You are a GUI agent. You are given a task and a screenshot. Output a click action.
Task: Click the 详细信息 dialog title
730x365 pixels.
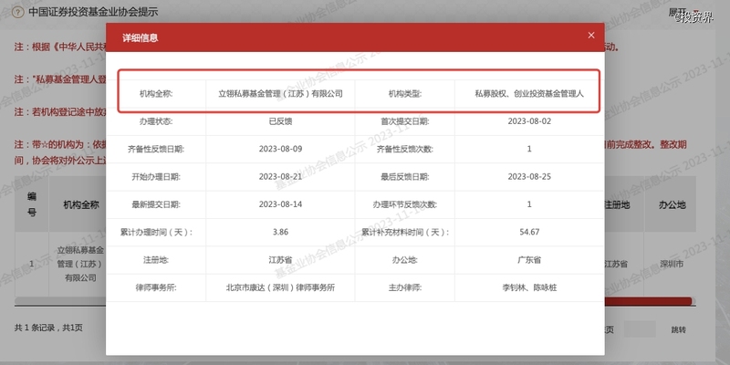pyautogui.click(x=141, y=37)
